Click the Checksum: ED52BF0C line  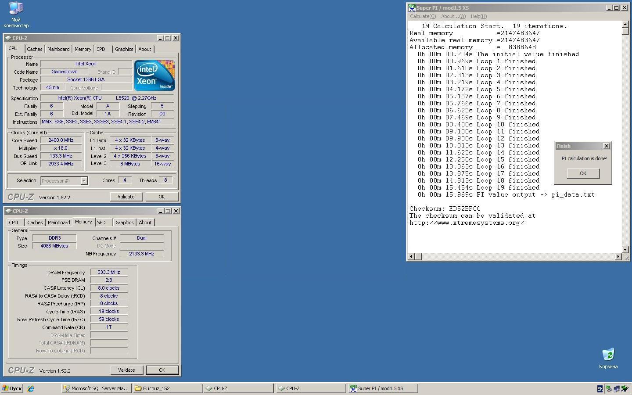coord(445,209)
